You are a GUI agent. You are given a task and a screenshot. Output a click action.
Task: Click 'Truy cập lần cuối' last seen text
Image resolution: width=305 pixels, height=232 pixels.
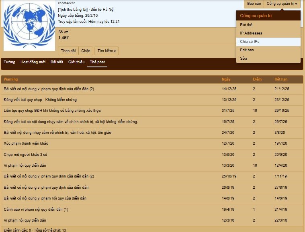[89, 22]
